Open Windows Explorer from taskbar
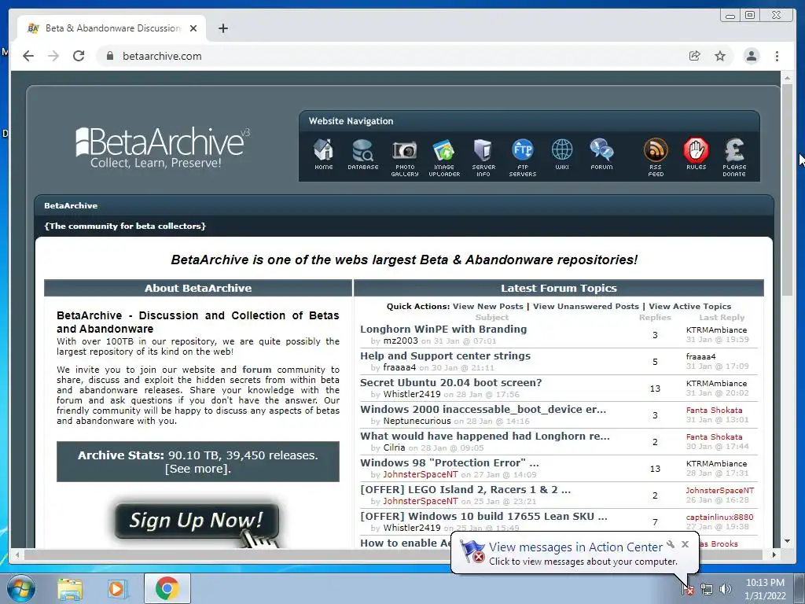 click(x=70, y=588)
